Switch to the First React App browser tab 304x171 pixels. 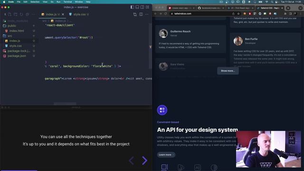240,8
